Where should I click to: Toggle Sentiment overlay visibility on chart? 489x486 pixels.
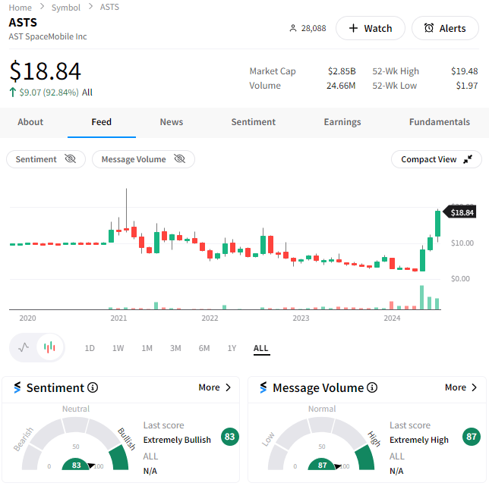46,159
